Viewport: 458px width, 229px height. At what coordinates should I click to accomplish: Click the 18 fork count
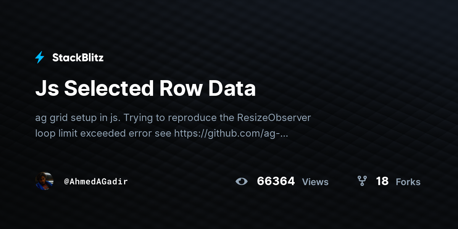point(382,181)
